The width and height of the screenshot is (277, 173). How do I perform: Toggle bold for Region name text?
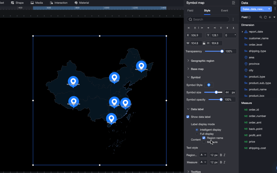(x=221, y=155)
